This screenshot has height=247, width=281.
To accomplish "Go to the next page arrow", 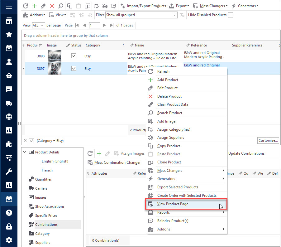I will coord(104,25).
